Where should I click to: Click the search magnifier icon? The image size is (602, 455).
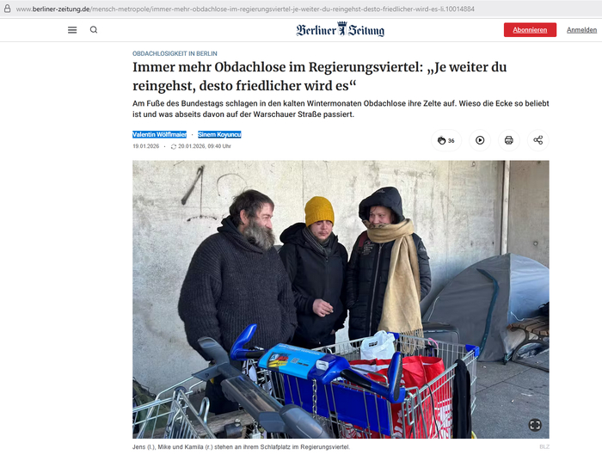[94, 30]
